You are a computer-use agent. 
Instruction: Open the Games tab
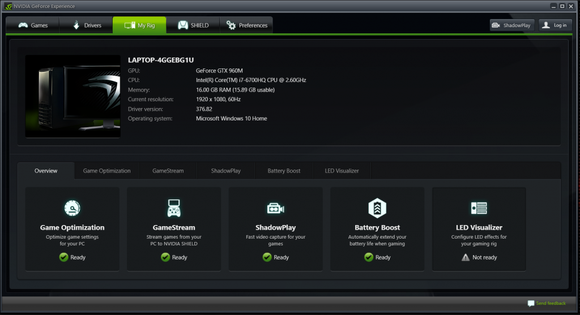tap(32, 25)
